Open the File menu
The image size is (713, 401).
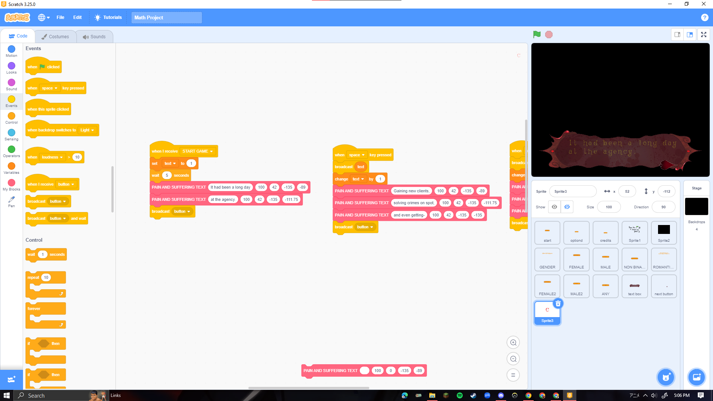point(60,17)
